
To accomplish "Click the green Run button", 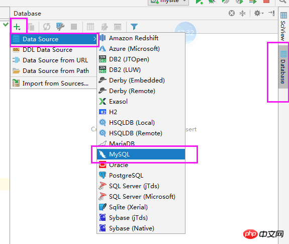I will (199, 2).
